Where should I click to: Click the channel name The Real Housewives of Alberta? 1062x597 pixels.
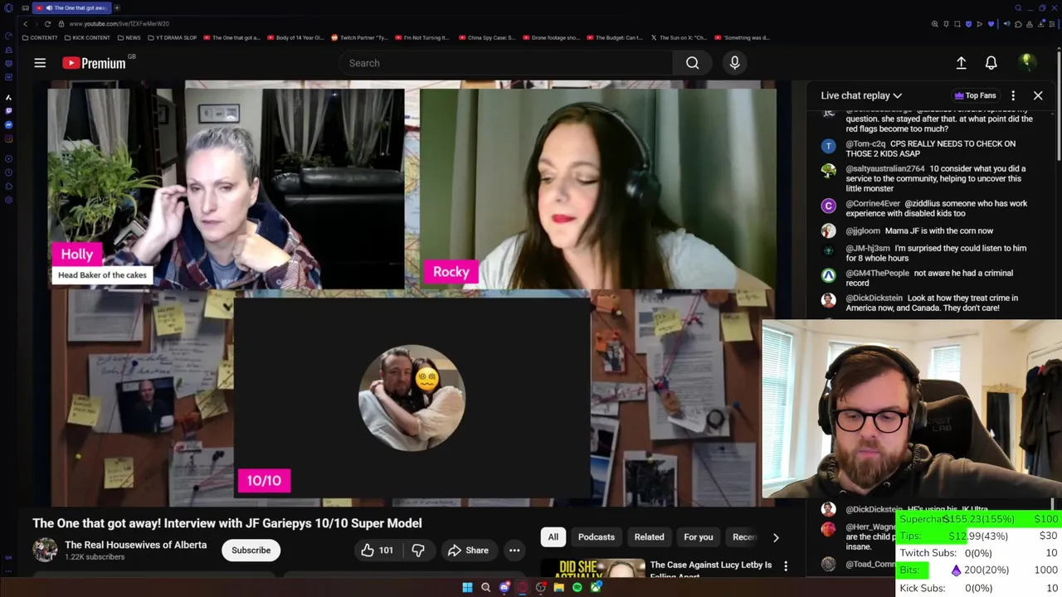click(135, 545)
